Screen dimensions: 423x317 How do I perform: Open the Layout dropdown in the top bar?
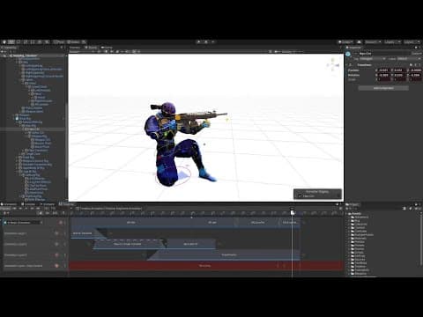click(412, 42)
